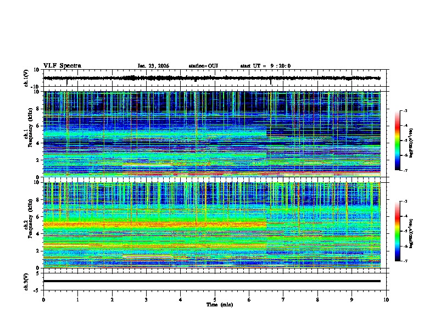Click the ch.3(V) axis label
Screen dimensions: 435x336
point(26,282)
